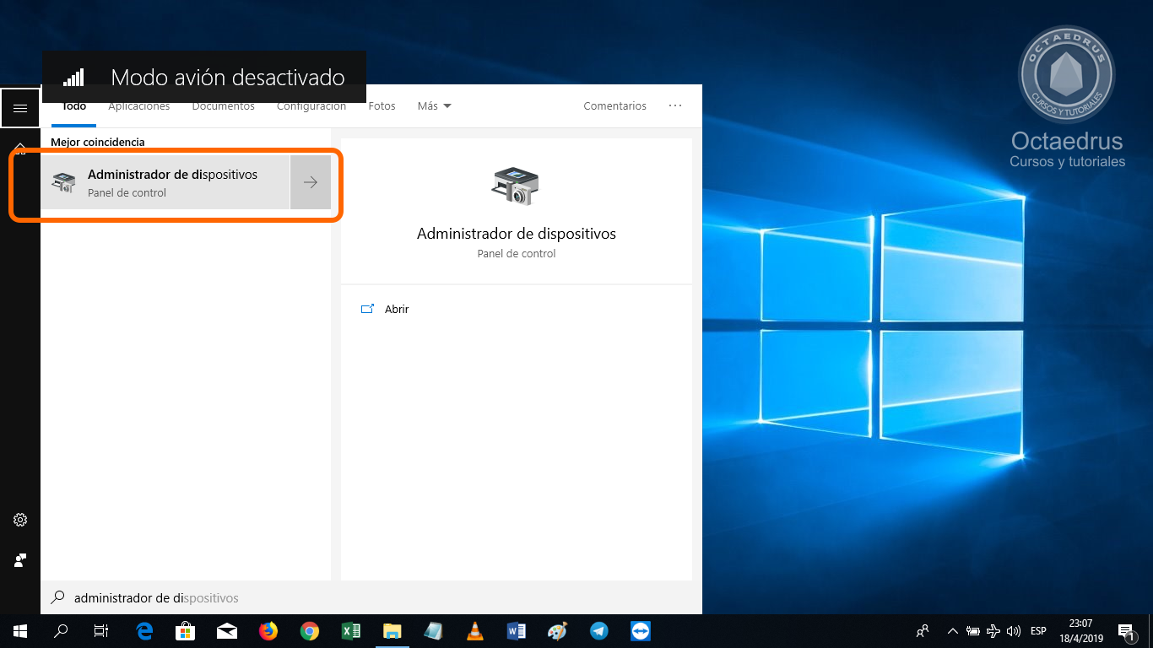Open the Microsoft Store taskbar icon

coord(186,631)
